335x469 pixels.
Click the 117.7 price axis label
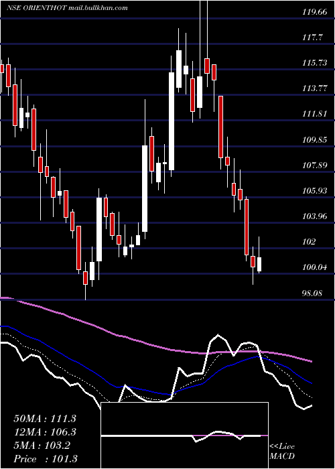(312, 38)
